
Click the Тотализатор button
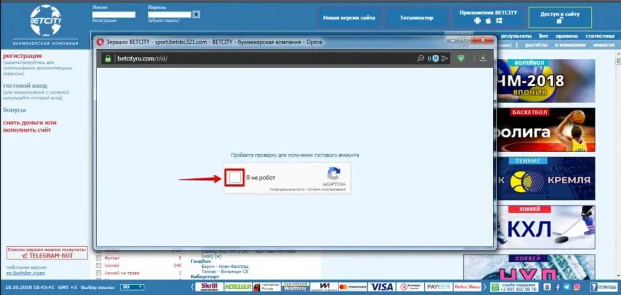click(416, 18)
